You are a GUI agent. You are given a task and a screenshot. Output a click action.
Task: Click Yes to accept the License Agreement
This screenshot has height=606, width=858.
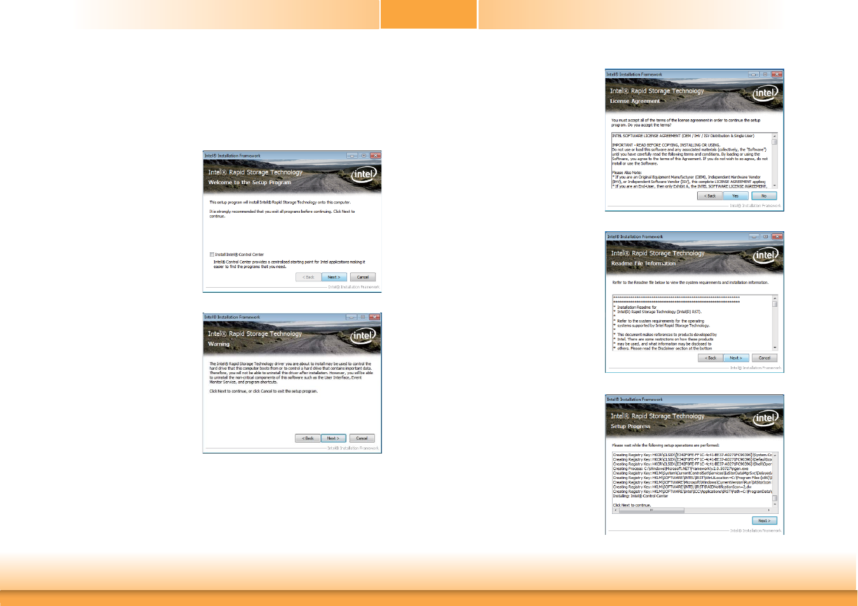click(735, 196)
